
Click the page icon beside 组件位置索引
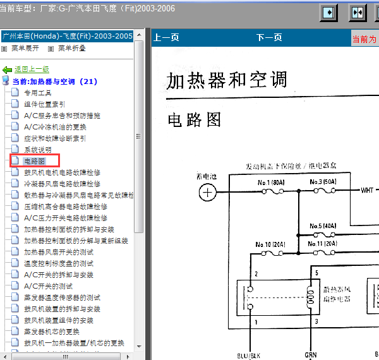(15, 104)
